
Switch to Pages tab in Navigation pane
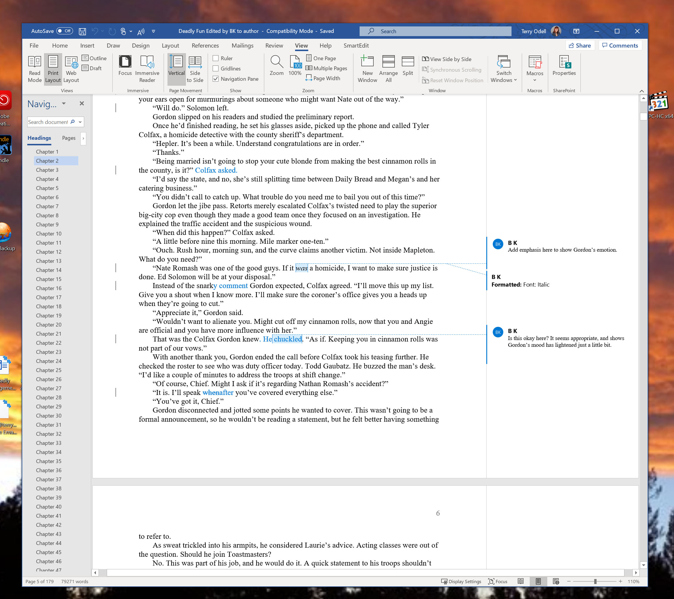click(x=69, y=138)
